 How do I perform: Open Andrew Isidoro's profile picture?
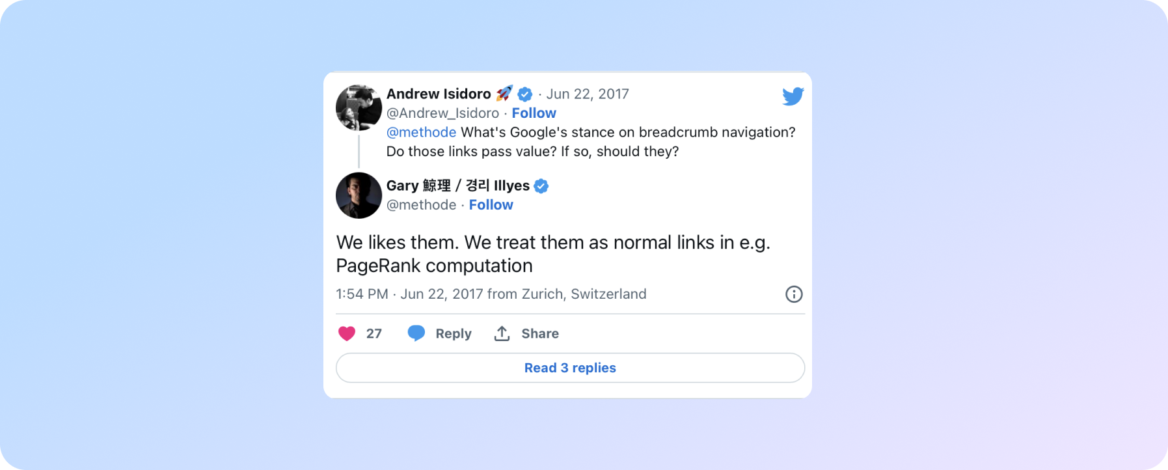pyautogui.click(x=359, y=107)
